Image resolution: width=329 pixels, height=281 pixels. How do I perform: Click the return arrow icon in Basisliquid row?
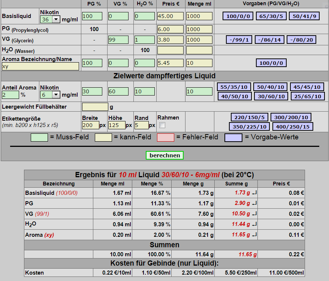pos(254,193)
